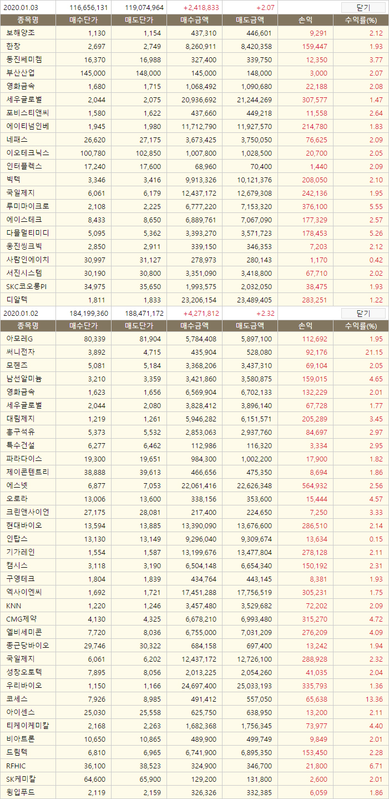Select the 에이티넘인베 stock name

pos(27,126)
